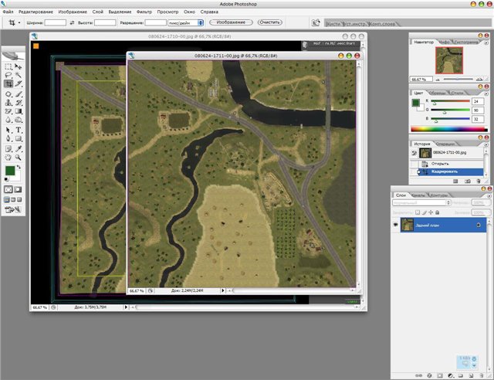Create new layer in Layers panel
This screenshot has width=494, height=380.
[471, 375]
